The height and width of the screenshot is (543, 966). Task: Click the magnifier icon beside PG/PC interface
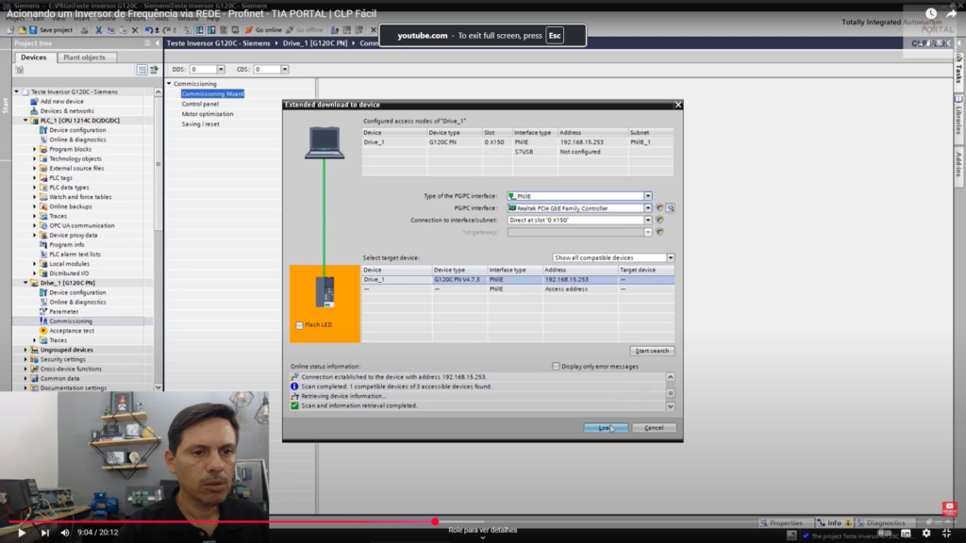(x=671, y=208)
